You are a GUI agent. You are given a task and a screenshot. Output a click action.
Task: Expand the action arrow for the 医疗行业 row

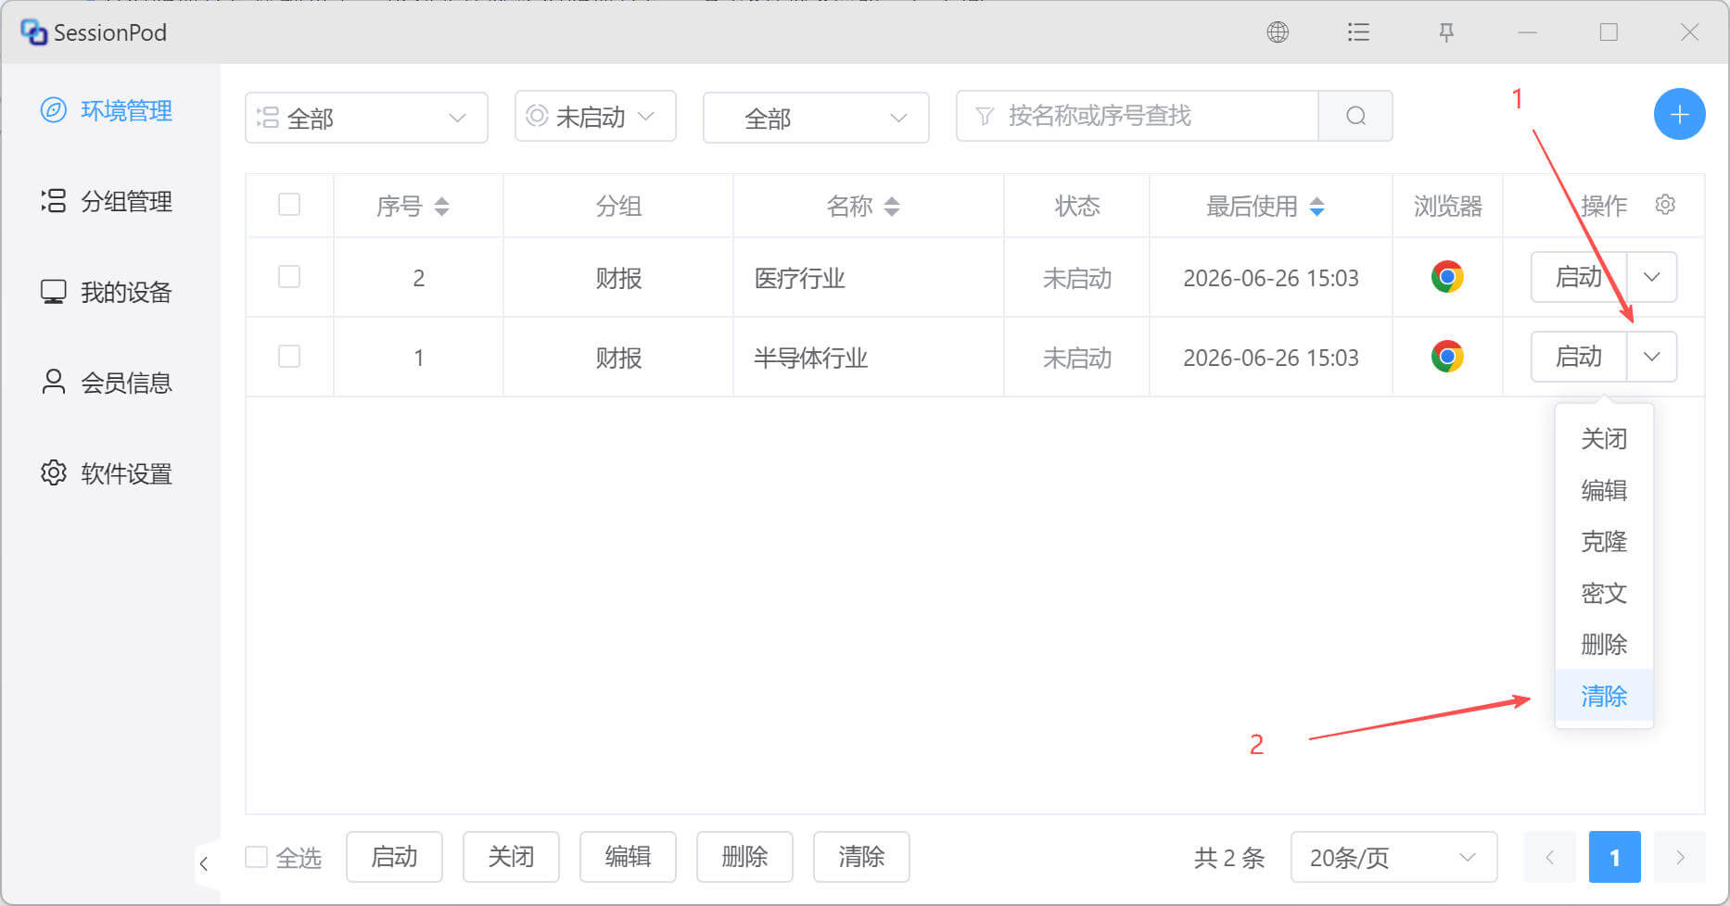1651,277
